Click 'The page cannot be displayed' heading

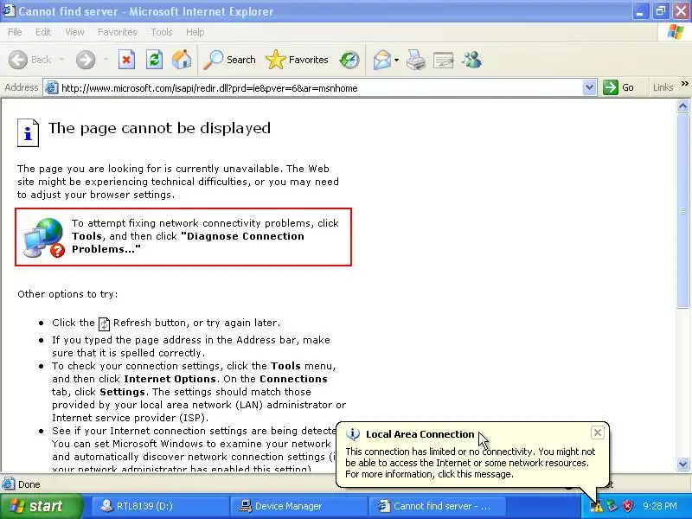pos(159,128)
